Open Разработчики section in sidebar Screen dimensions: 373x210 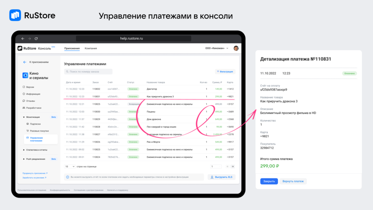pyautogui.click(x=33, y=108)
